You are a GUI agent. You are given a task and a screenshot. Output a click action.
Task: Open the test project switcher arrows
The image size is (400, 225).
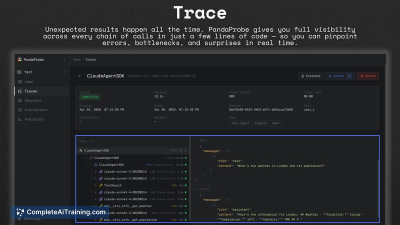[x=64, y=72]
